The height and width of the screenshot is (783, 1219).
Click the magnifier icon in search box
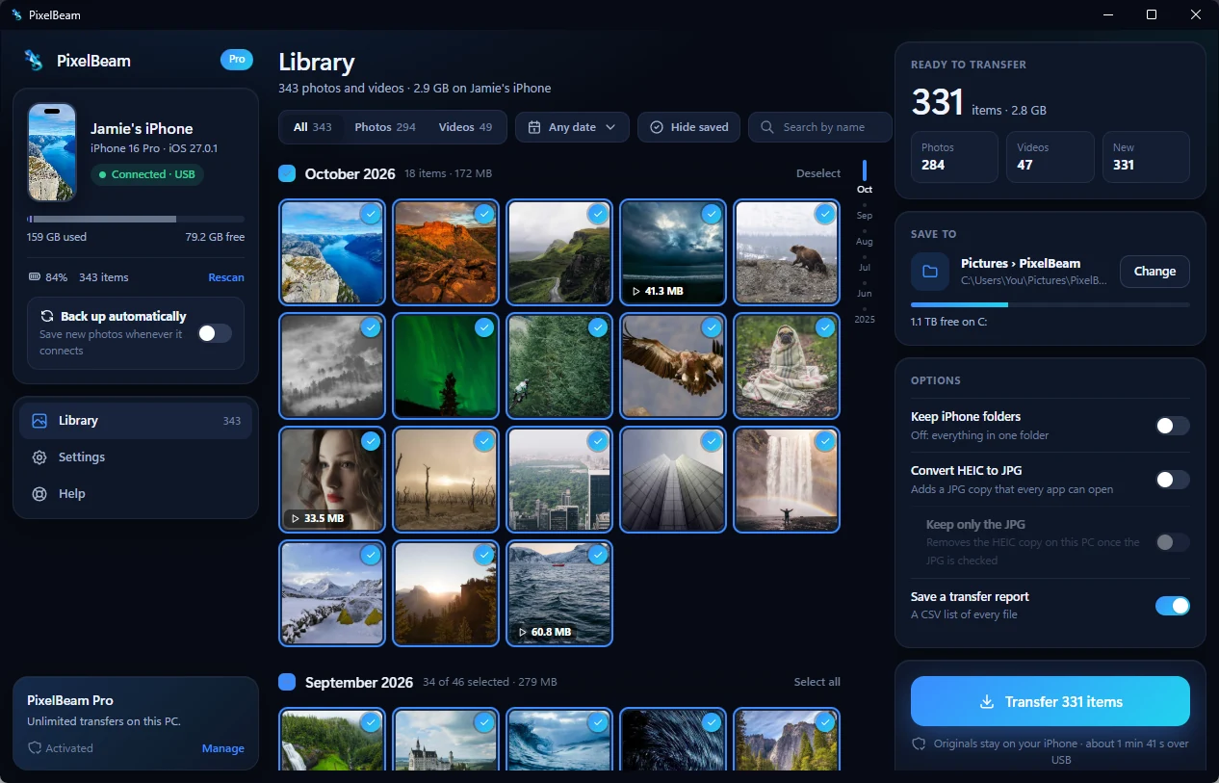tap(767, 127)
